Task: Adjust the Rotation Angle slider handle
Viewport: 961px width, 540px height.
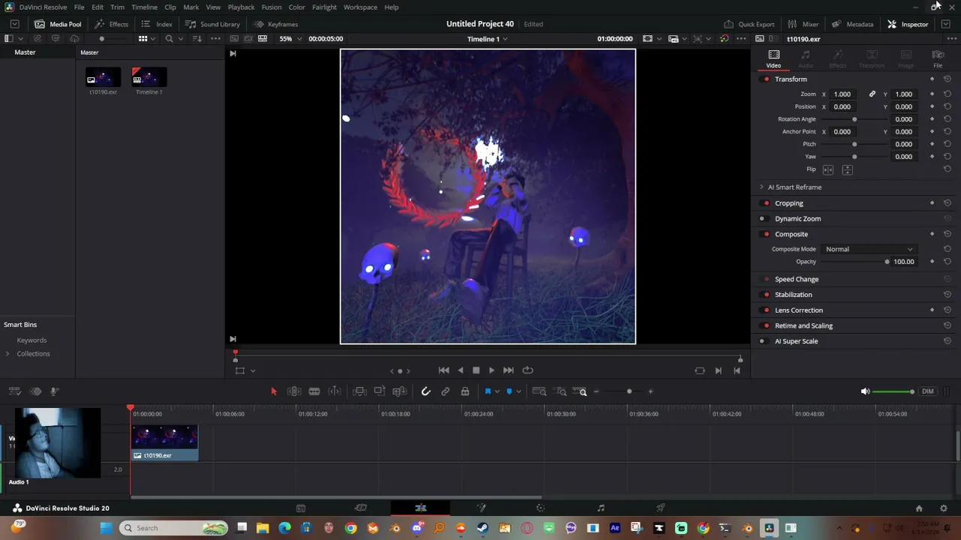Action: [x=854, y=119]
